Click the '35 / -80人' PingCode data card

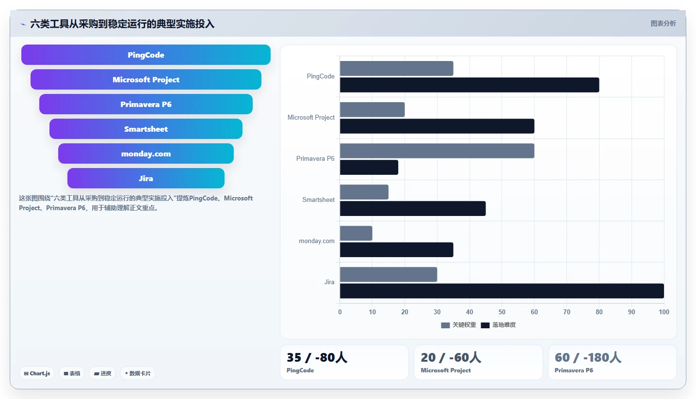(x=344, y=362)
